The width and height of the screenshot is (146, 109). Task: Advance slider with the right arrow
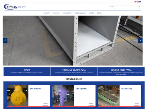tap(140, 40)
